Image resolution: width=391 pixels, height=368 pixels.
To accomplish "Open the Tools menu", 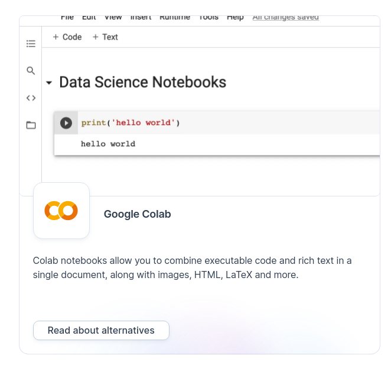I will (x=208, y=18).
